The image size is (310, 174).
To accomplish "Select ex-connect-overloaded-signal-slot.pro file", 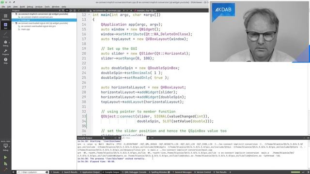I will coord(38,26).
